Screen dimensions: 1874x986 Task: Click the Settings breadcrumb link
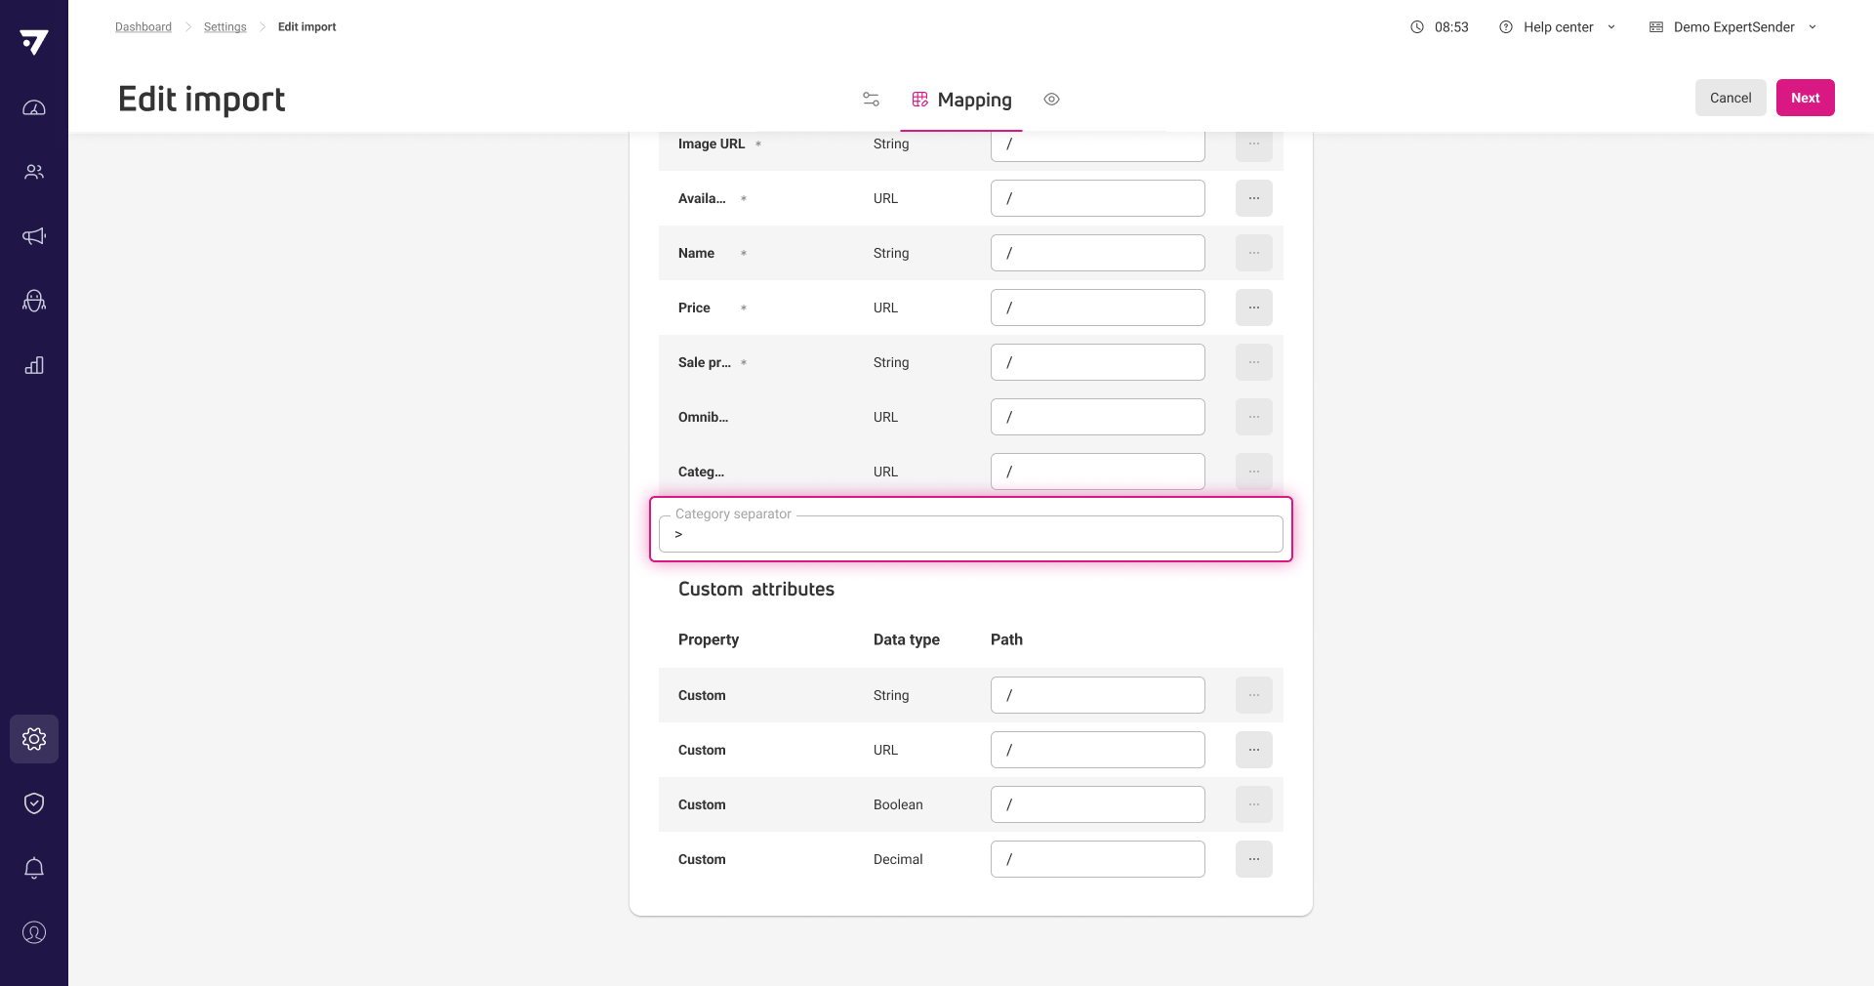click(225, 27)
